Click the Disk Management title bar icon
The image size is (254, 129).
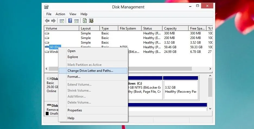[46, 7]
